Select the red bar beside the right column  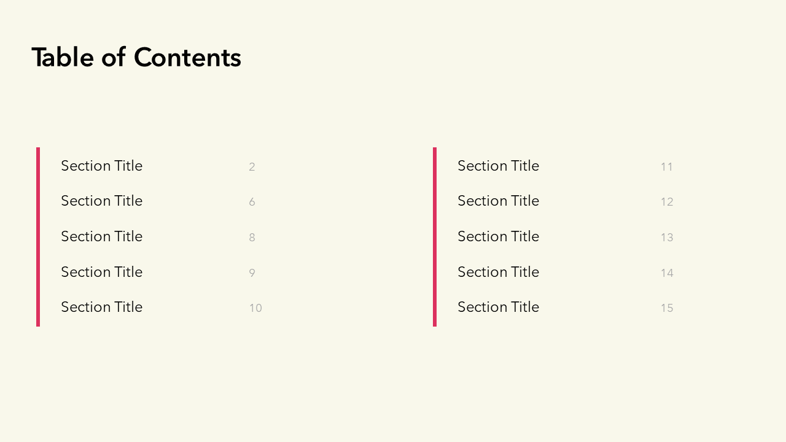pos(435,237)
